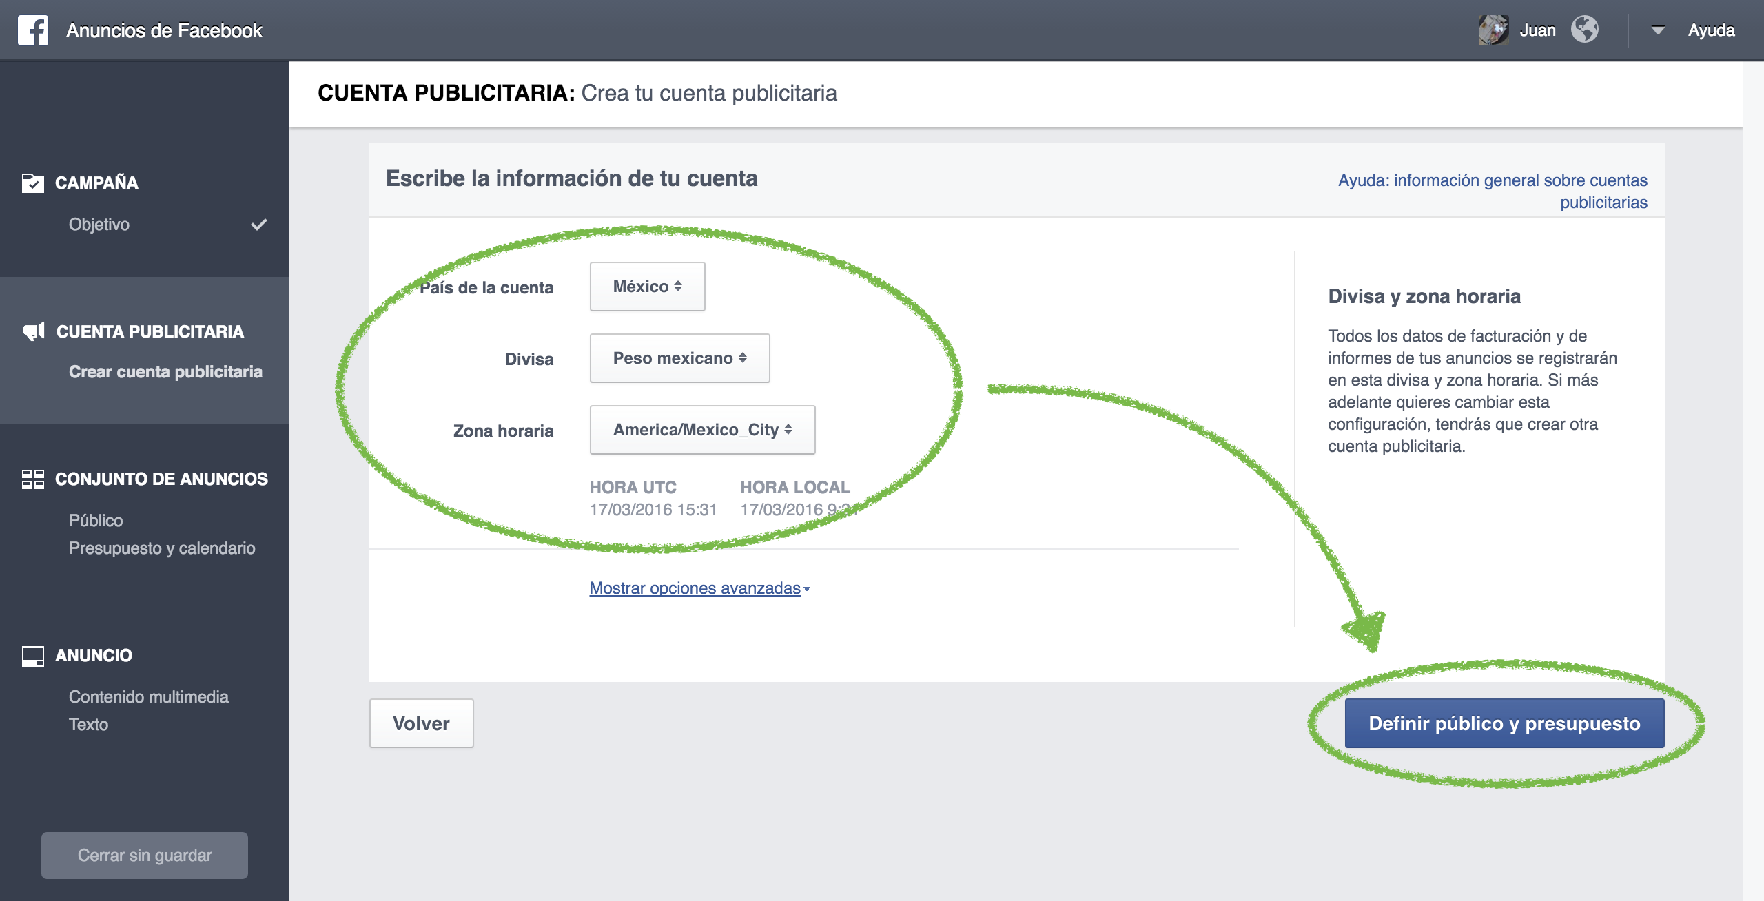Open the account dropdown arrow beside Ayuda

1658,30
